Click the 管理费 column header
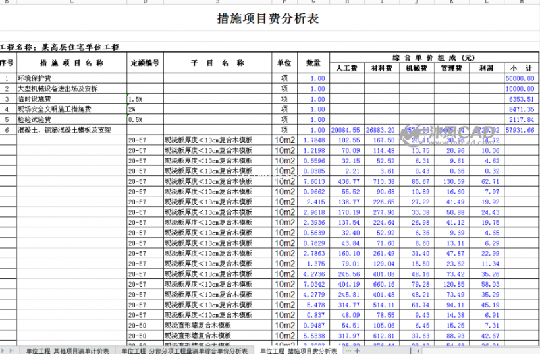This screenshot has width=540, height=354. pyautogui.click(x=452, y=68)
